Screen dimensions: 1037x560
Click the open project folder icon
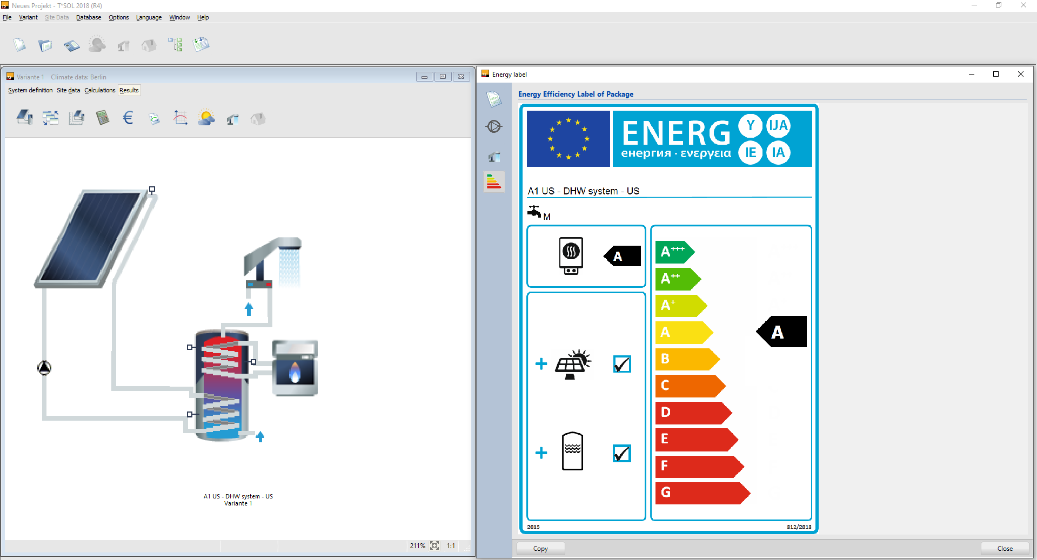[45, 45]
